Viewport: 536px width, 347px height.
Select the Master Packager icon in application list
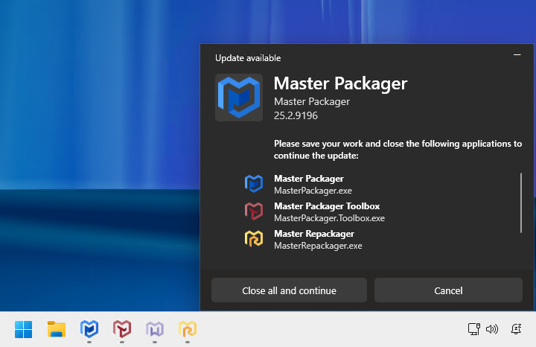(x=254, y=184)
